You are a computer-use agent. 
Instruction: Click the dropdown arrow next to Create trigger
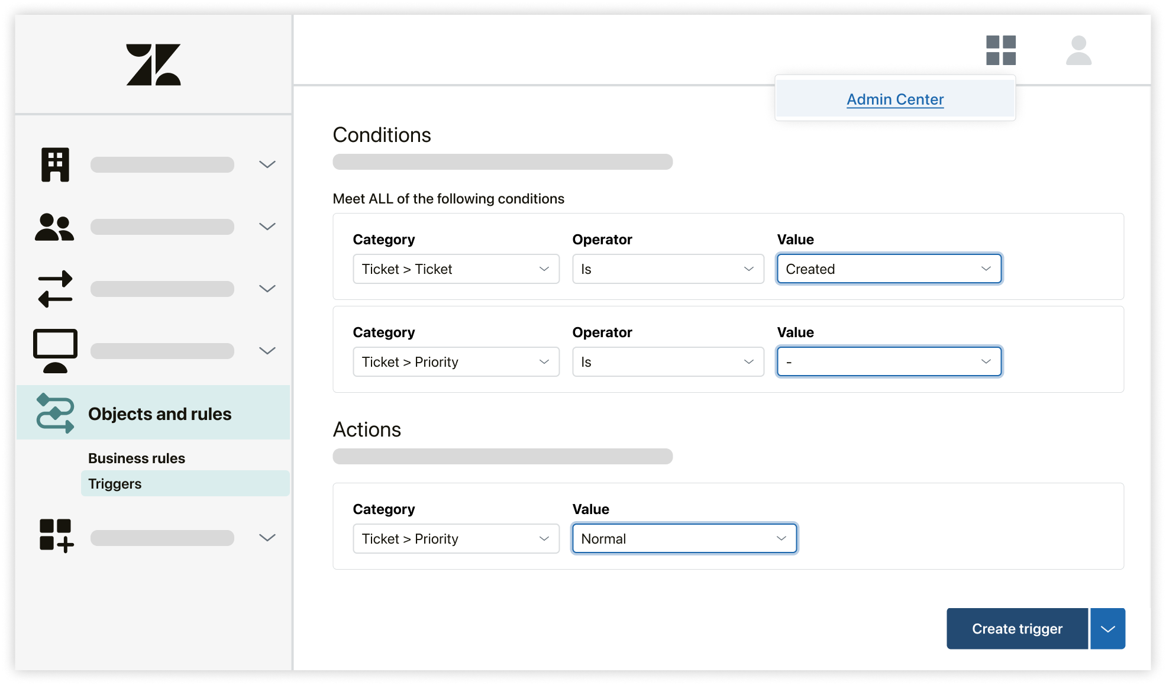click(1110, 628)
